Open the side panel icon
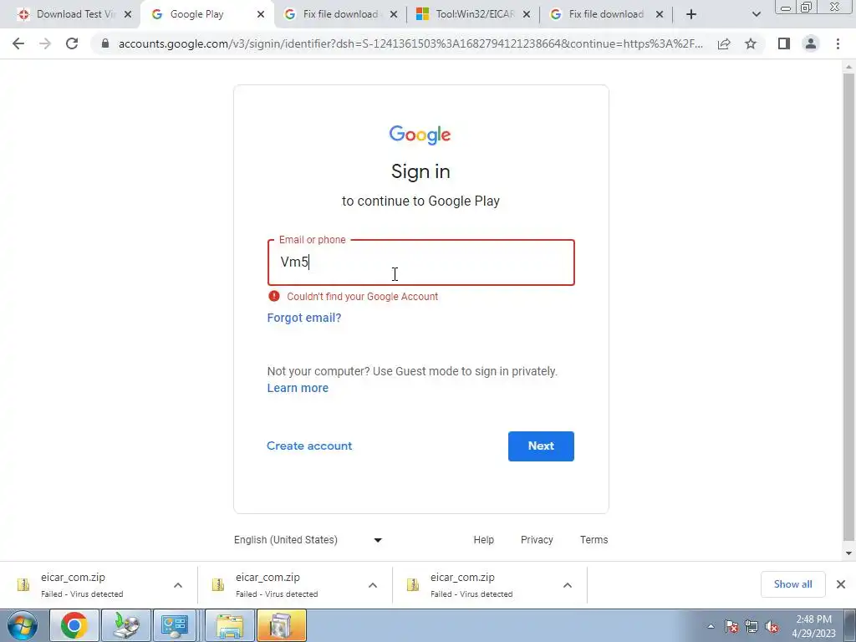Screen dimensions: 856x642 tap(784, 43)
